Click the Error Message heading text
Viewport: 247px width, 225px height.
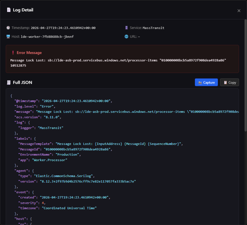(29, 53)
